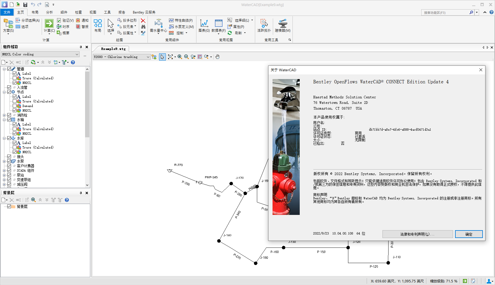Open 属性(P) properties icon
Image resolution: width=495 pixels, height=285 pixels.
(230, 27)
